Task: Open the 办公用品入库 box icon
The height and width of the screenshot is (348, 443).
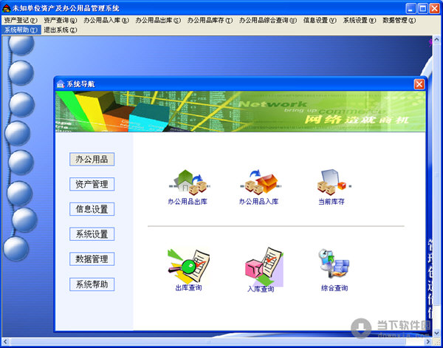Action: [x=261, y=182]
